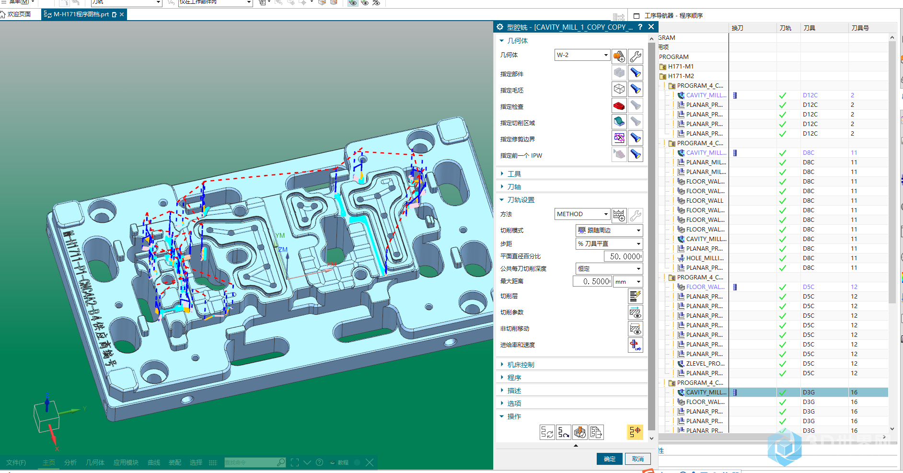Open the 几何体 W-2 dropdown

point(582,55)
